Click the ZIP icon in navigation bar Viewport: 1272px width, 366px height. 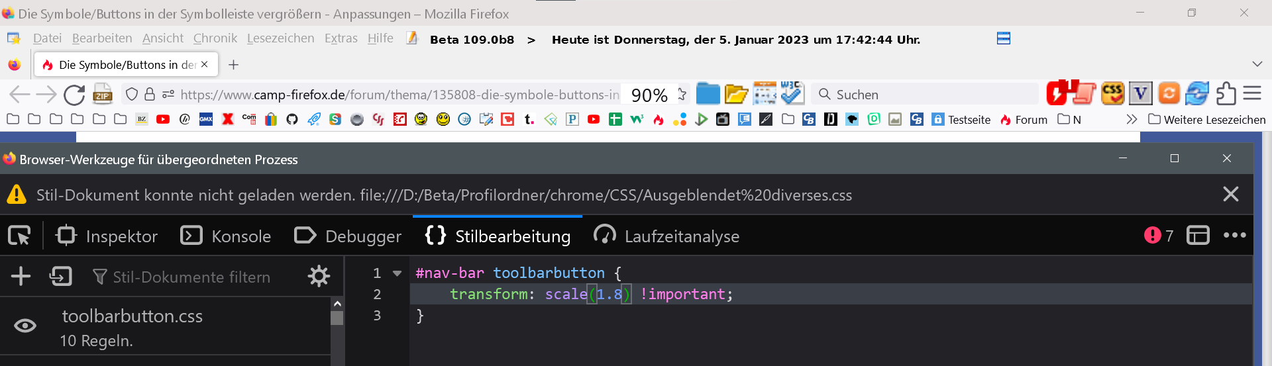pyautogui.click(x=103, y=95)
